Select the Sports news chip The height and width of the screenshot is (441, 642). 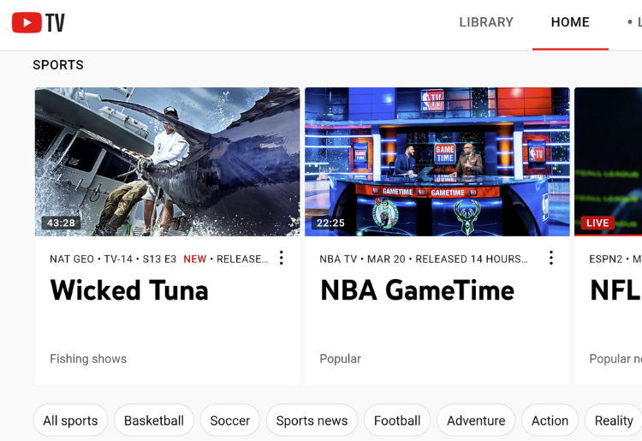(x=312, y=420)
